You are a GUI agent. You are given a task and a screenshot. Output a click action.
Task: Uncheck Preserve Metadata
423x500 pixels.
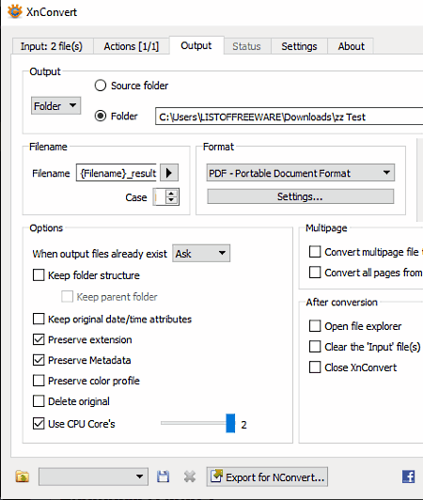tap(39, 360)
